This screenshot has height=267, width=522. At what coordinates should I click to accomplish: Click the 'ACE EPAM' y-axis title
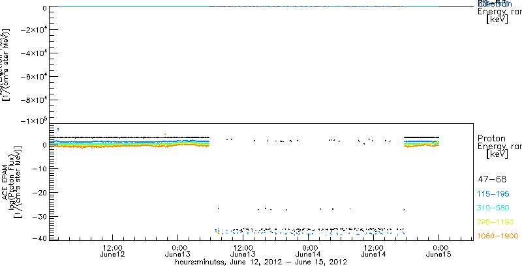coord(5,181)
